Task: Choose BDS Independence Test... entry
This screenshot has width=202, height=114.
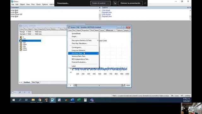Action: click(x=80, y=59)
